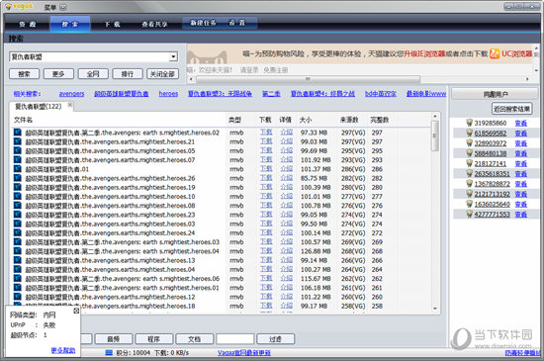Open related search link avengers
Screen dimensions: 544x361
point(71,94)
